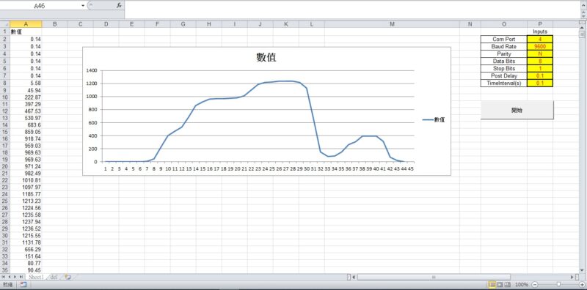The image size is (587, 290).
Task: Click the Stop Bits value cell
Action: click(x=540, y=68)
